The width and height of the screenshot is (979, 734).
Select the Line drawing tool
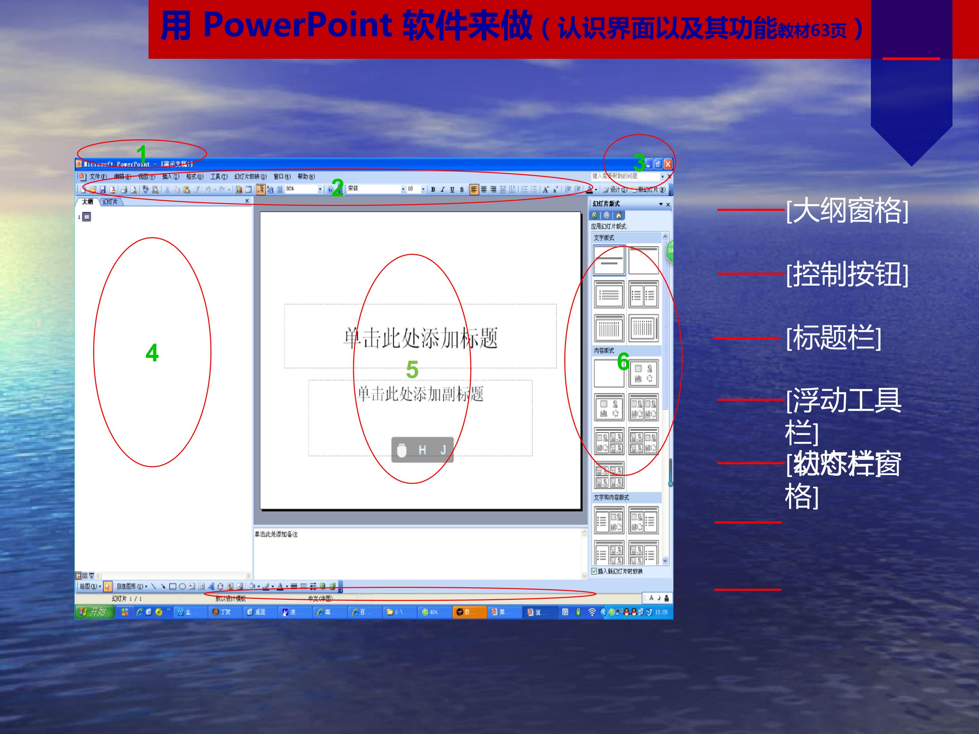(154, 587)
